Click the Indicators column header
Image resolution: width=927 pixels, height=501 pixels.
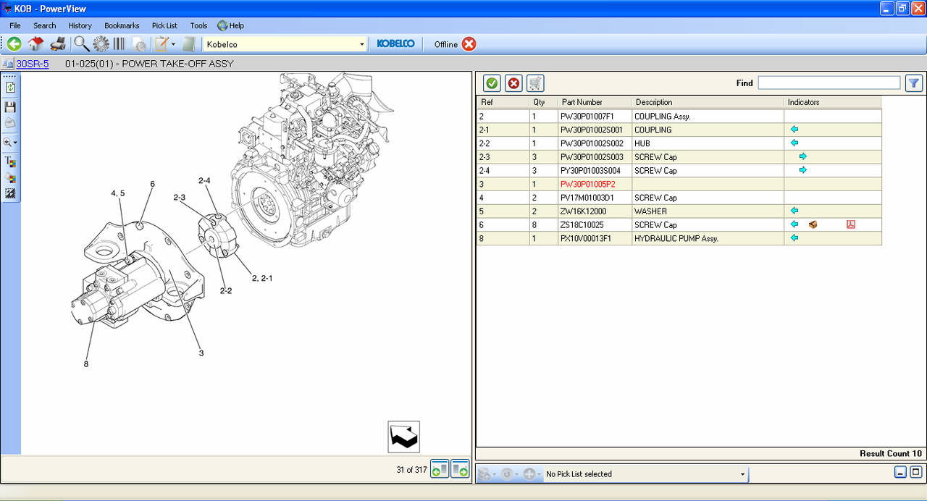point(833,103)
